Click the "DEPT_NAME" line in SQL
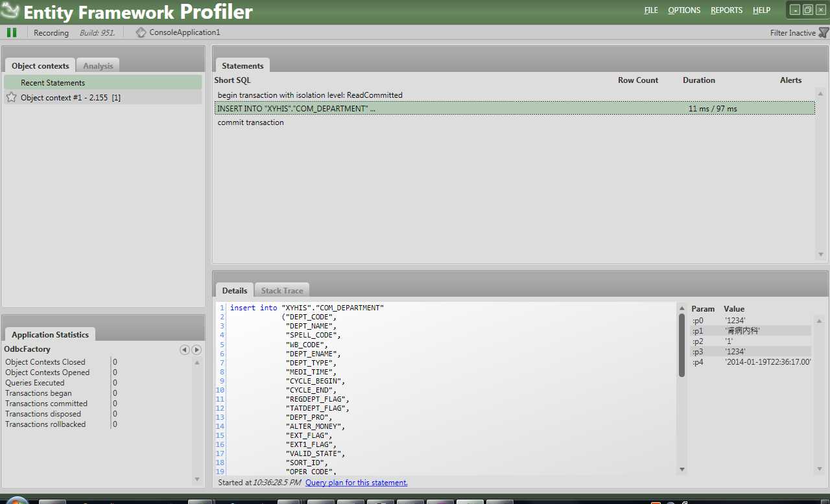The height and width of the screenshot is (504, 830). [313, 326]
